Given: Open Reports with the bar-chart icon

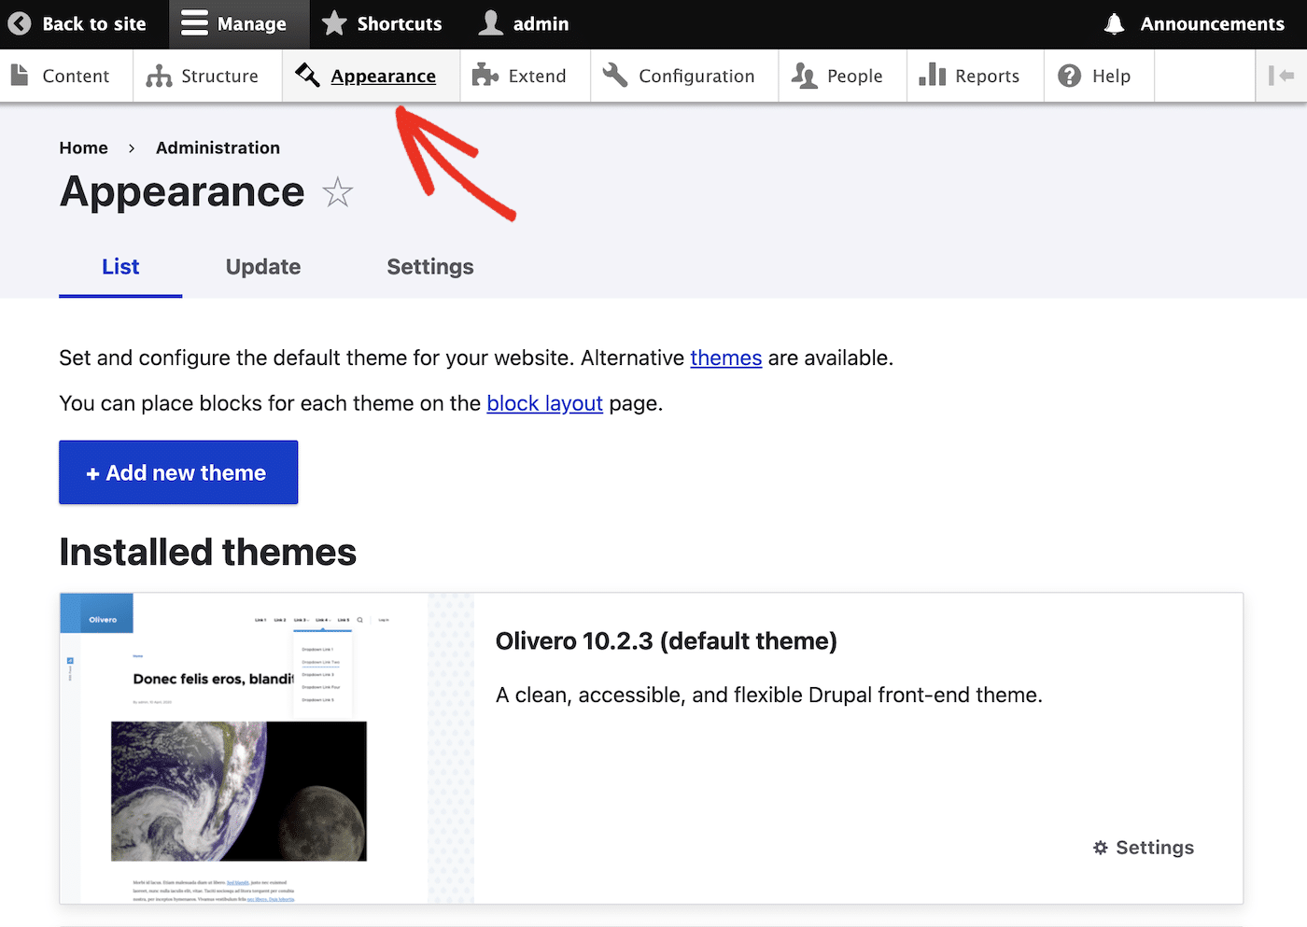Looking at the screenshot, I should click(x=933, y=75).
